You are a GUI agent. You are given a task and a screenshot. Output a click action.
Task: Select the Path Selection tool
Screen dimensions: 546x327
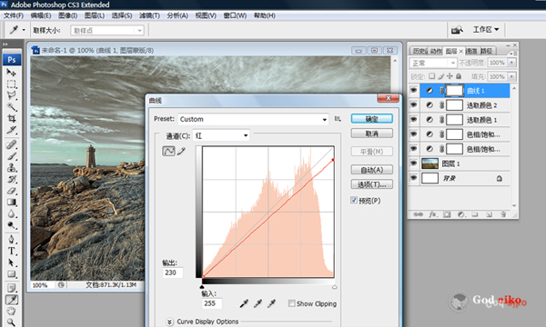[12, 263]
